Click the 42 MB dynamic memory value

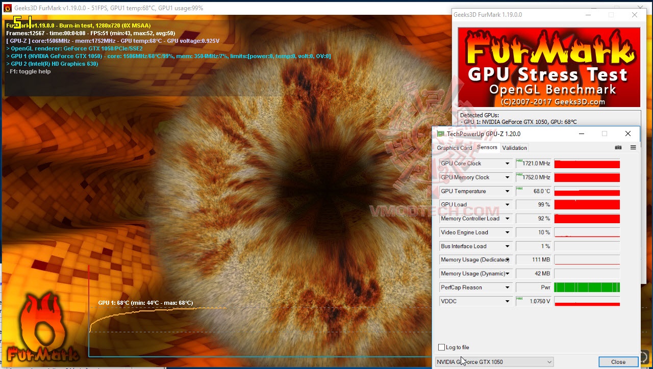pyautogui.click(x=534, y=274)
